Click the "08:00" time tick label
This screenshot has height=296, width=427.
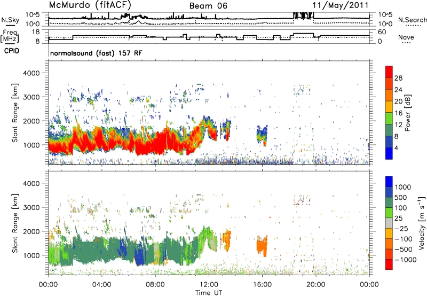point(155,285)
